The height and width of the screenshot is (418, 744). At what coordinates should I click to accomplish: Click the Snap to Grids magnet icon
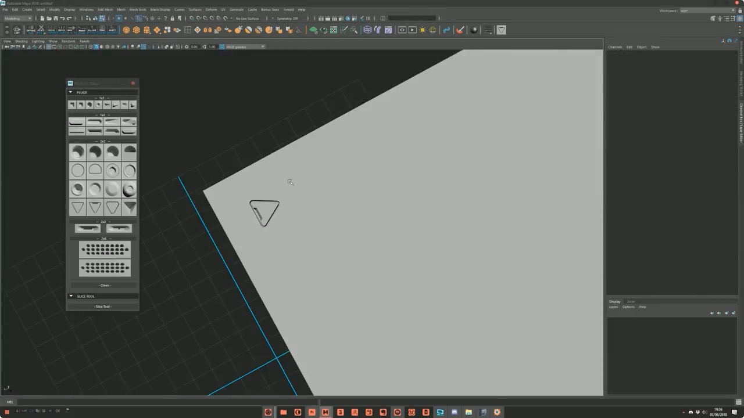[191, 19]
